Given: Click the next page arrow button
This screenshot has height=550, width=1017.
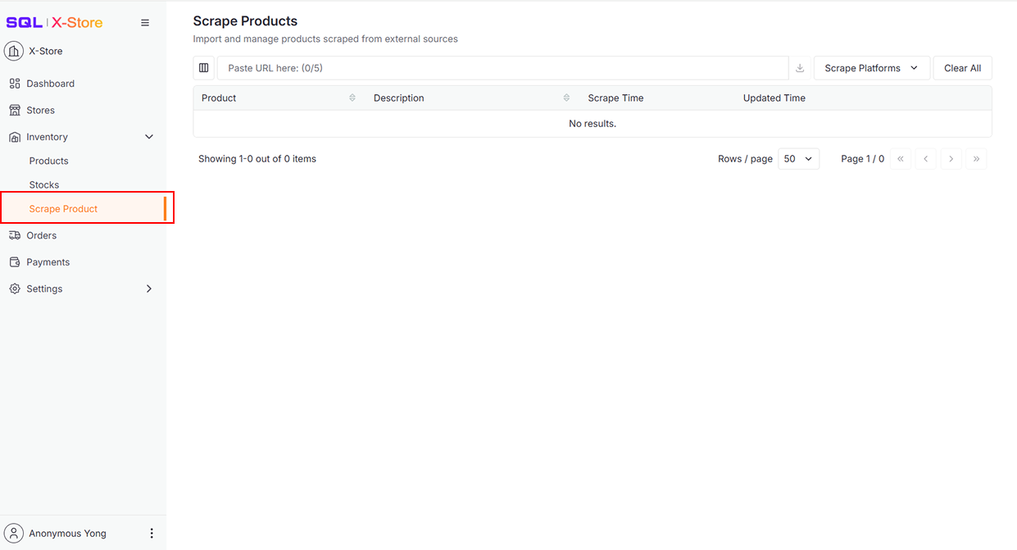Looking at the screenshot, I should (x=951, y=159).
